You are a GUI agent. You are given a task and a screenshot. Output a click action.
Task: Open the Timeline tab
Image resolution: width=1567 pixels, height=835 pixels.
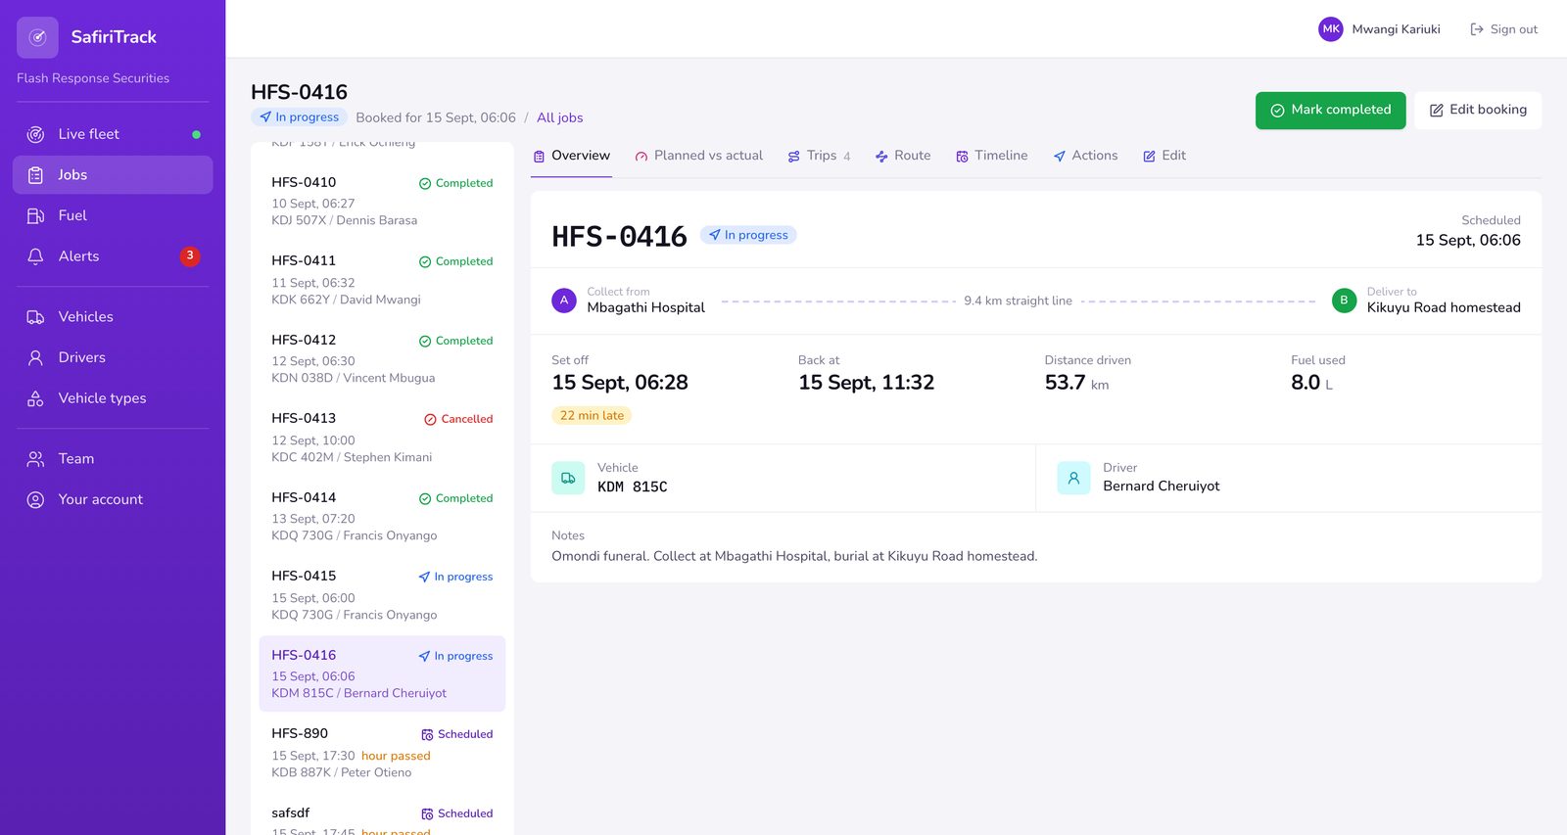[x=991, y=156]
